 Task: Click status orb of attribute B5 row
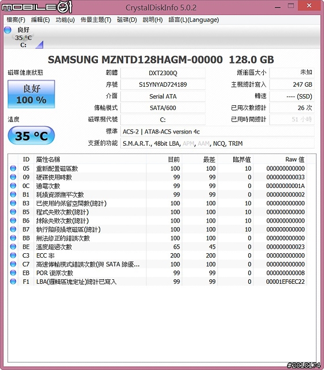[x=13, y=212]
